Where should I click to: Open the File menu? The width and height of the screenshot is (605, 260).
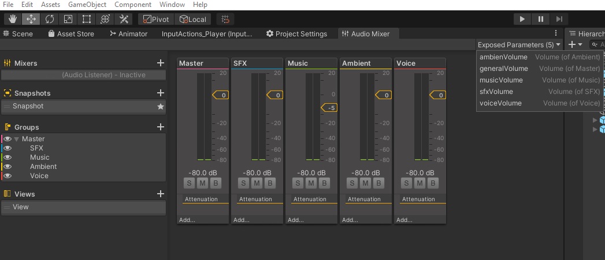(8, 5)
